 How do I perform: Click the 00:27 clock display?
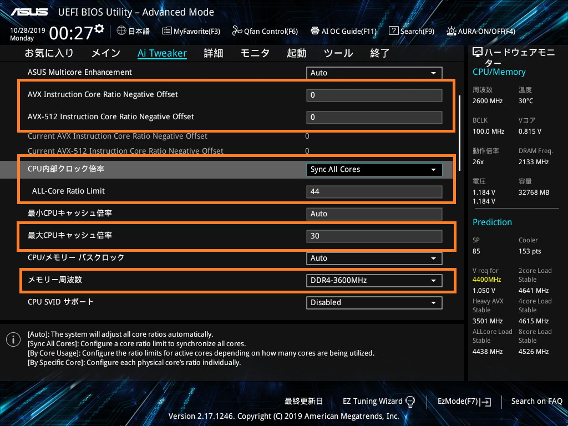coord(71,33)
